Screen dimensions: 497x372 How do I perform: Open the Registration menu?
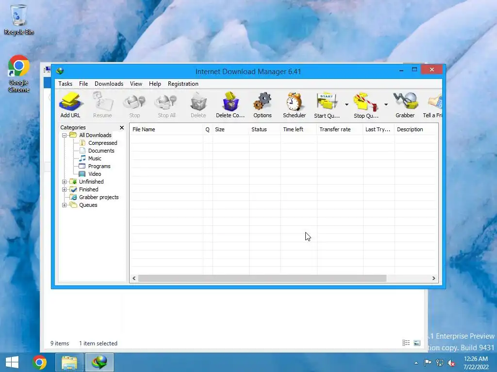pyautogui.click(x=183, y=84)
